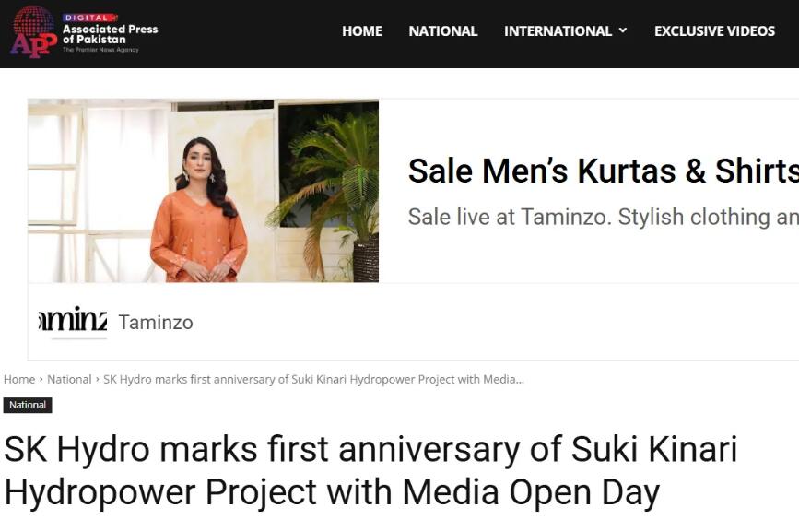Viewport: 799px width, 520px height.
Task: Go to the NATIONAL section in the navbar
Action: click(x=443, y=31)
